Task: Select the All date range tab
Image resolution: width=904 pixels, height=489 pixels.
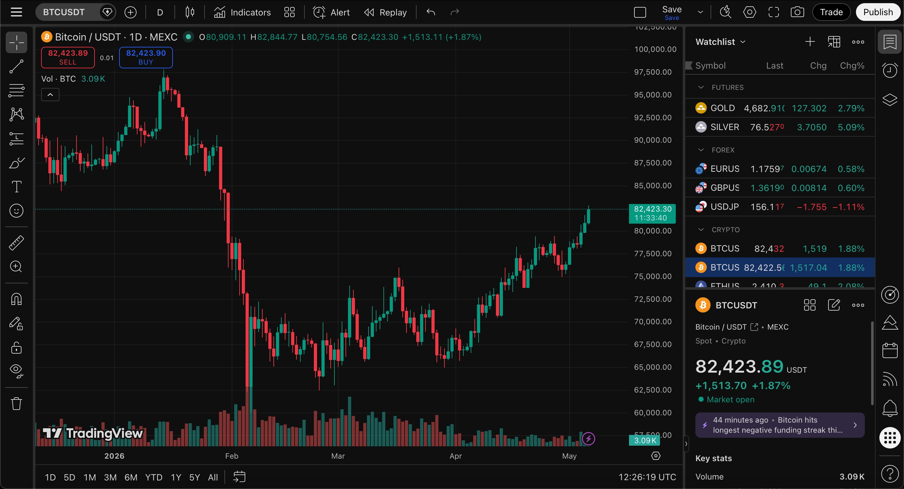Action: (x=213, y=477)
